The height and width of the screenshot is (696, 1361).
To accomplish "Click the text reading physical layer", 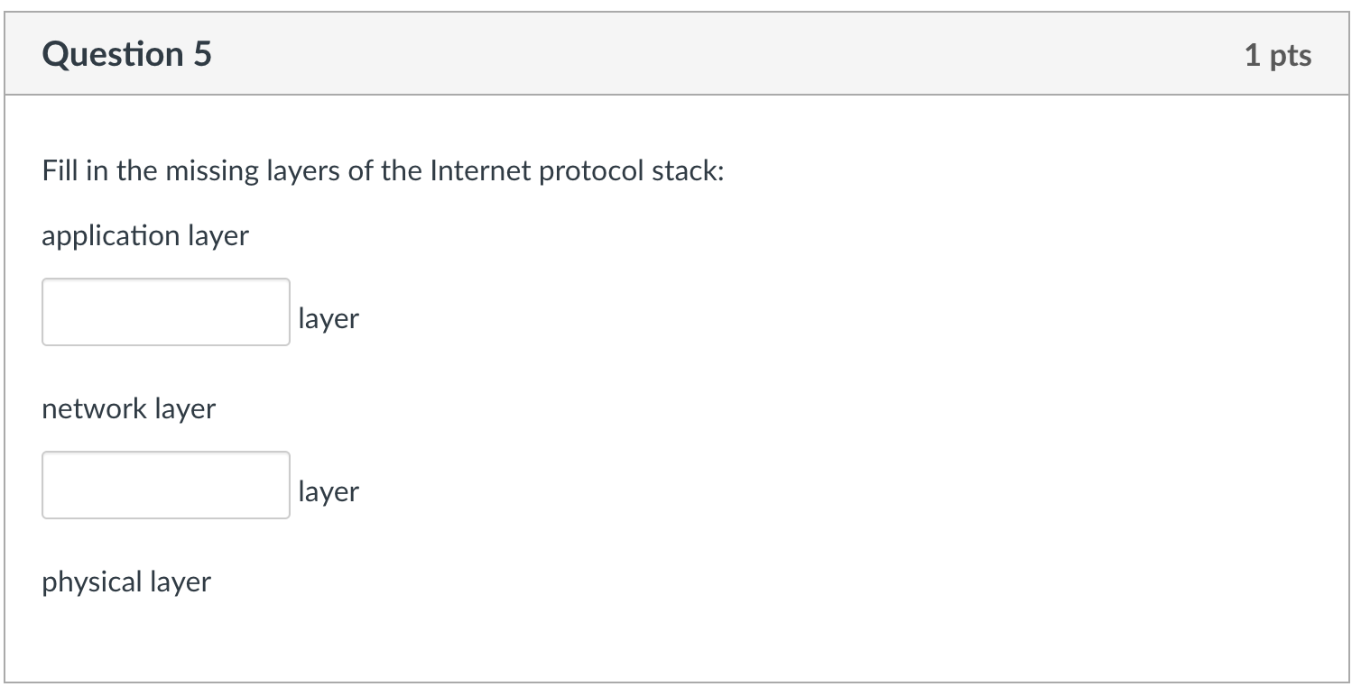I will point(126,582).
